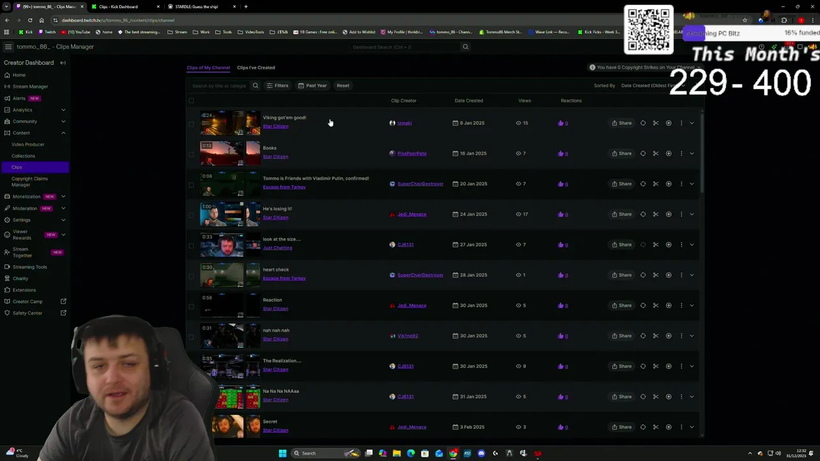This screenshot has width=820, height=461.
Task: Open clip creator Izmaki's profile link
Action: pyautogui.click(x=404, y=123)
